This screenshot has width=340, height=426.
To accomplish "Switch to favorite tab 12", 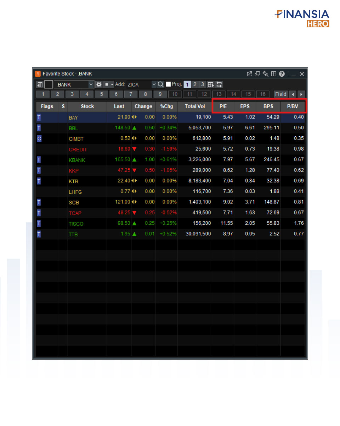I will (x=204, y=94).
